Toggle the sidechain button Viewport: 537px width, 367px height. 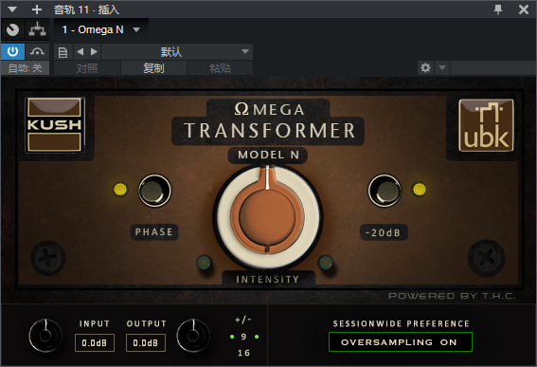coord(37,52)
